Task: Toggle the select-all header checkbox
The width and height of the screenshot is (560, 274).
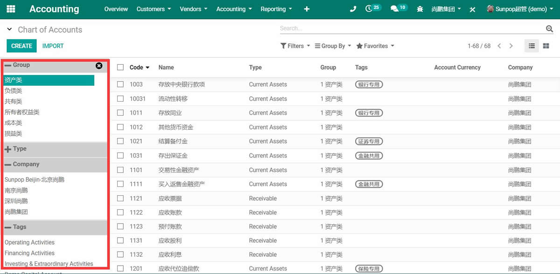Action: pyautogui.click(x=120, y=68)
